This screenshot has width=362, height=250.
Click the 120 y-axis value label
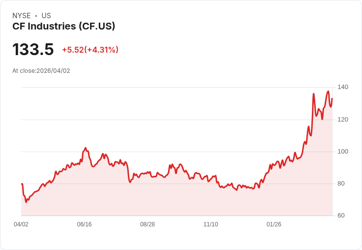(343, 120)
